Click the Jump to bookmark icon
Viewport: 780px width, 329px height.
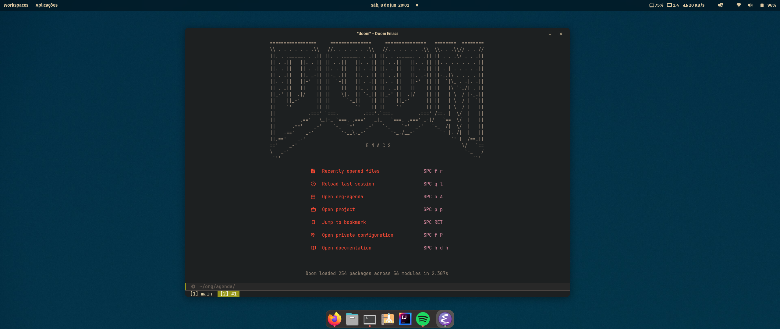click(x=312, y=222)
